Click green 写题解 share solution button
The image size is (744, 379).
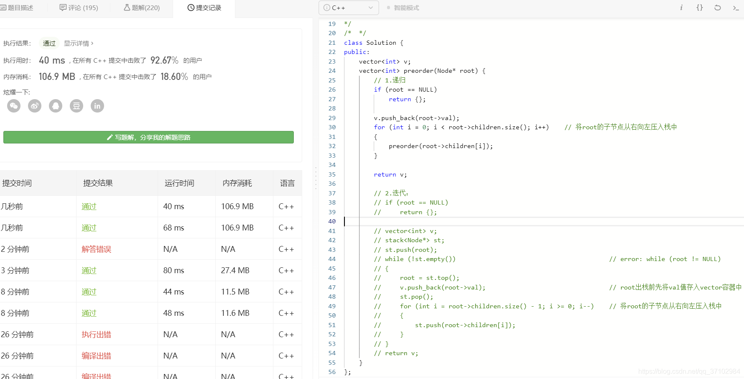[x=148, y=137]
